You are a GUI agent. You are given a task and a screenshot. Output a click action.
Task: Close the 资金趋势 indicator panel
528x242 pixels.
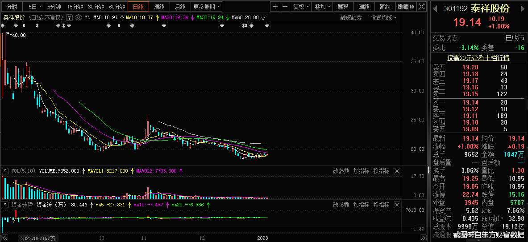tap(397, 205)
